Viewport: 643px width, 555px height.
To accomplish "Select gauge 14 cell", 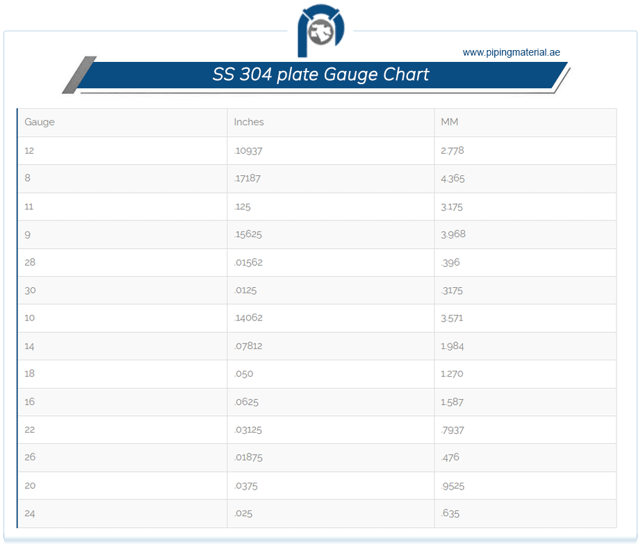I will point(122,346).
